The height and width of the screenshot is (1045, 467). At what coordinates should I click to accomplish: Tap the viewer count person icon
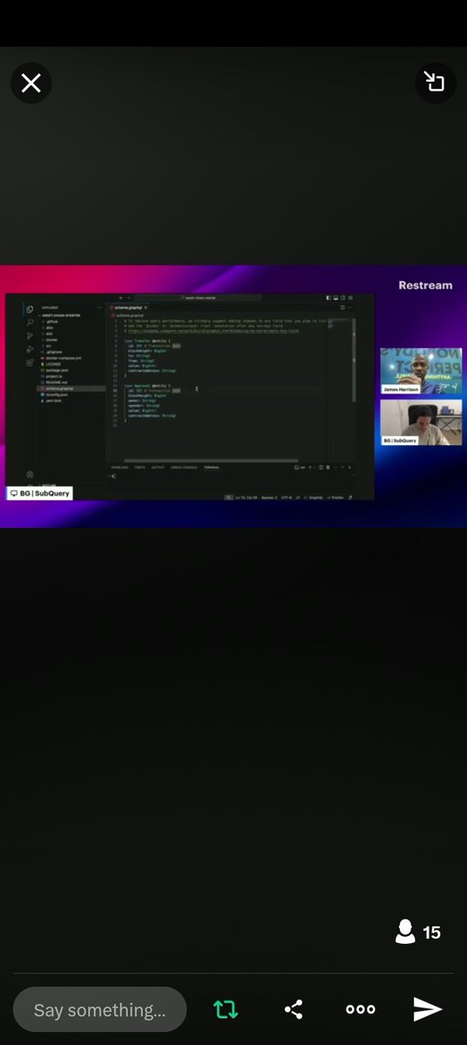tap(404, 933)
